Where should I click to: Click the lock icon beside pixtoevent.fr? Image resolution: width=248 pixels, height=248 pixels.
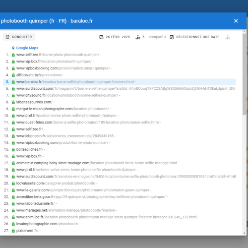tap(13, 231)
